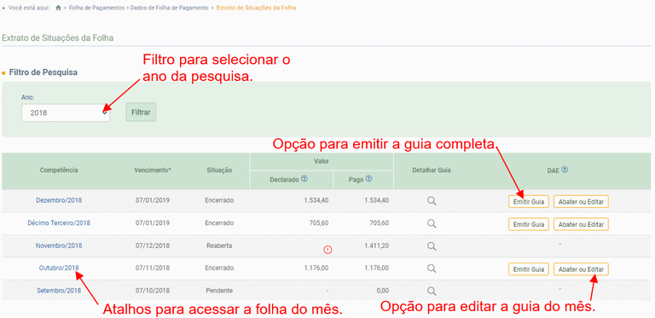Click Abater ou Editar for Outubro/2018
Screen dimensions: 655x318
click(581, 269)
